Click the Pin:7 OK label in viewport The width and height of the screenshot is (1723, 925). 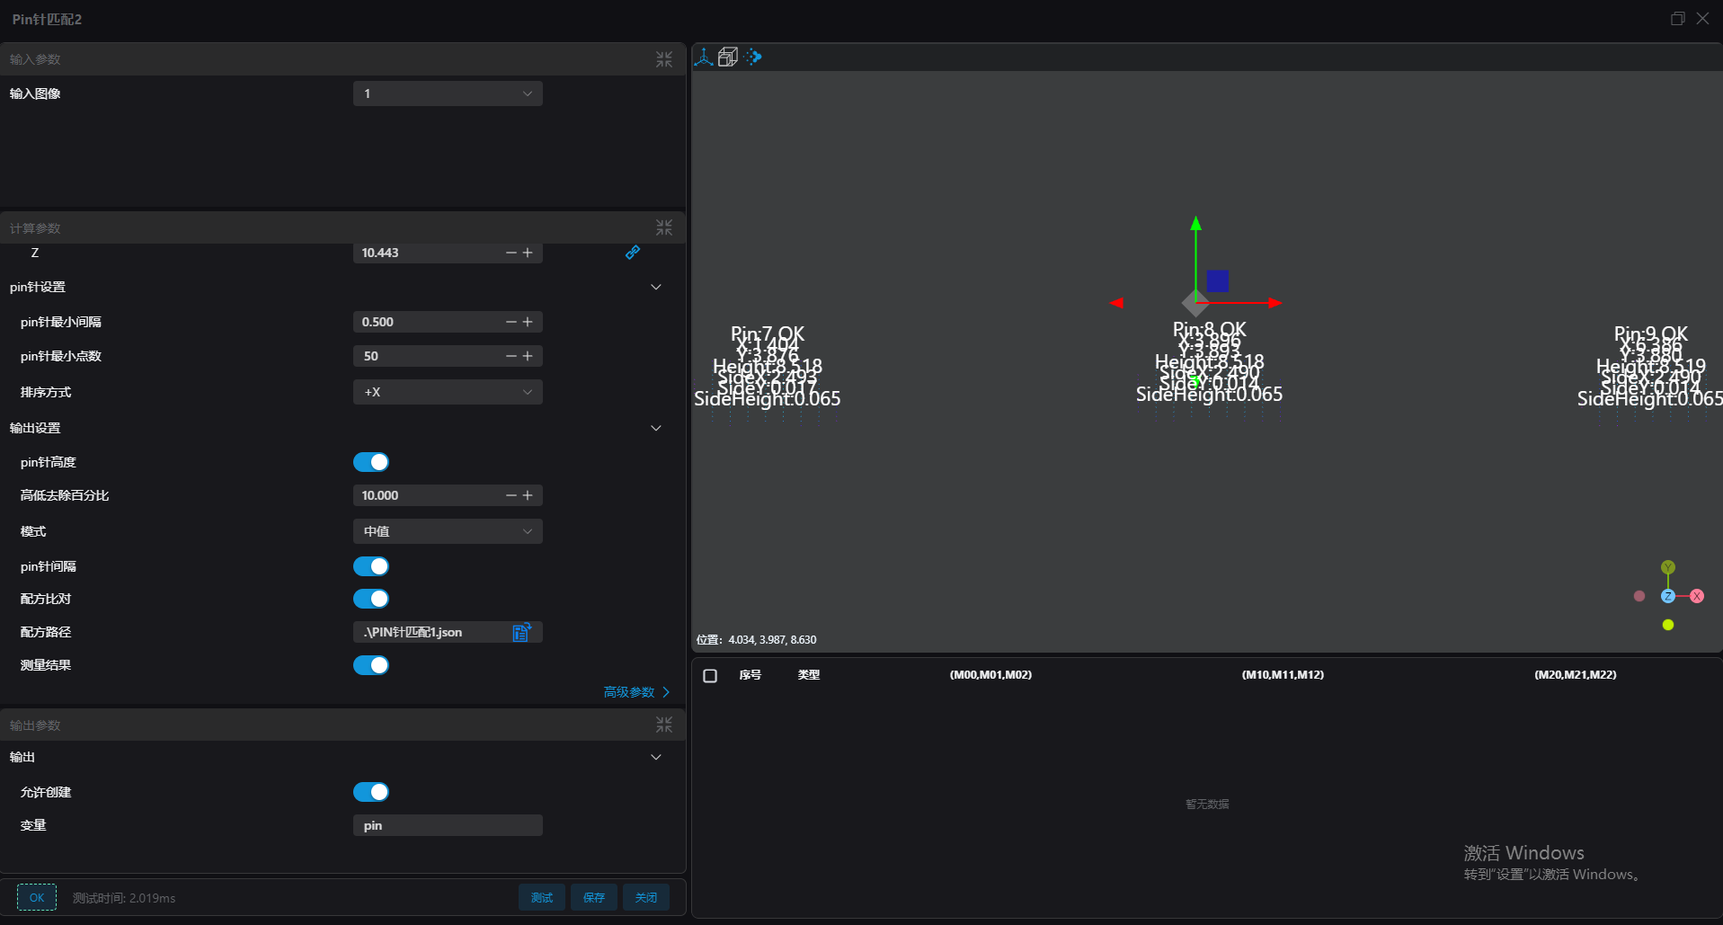[768, 334]
